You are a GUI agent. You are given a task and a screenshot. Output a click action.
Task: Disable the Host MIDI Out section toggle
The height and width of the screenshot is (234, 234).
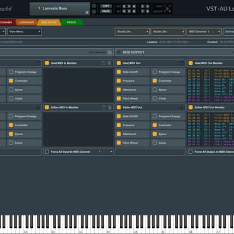click(x=119, y=63)
